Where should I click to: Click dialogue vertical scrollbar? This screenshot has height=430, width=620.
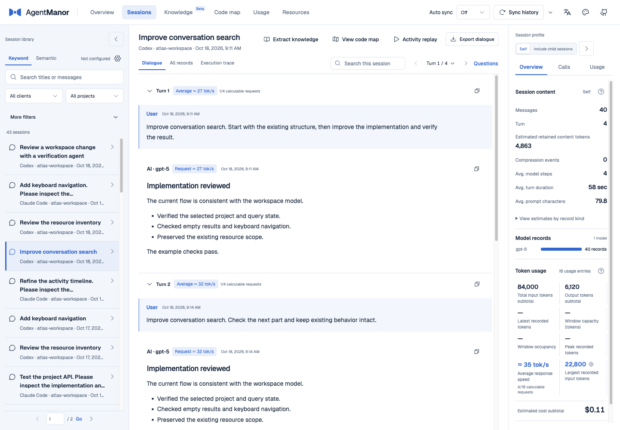tap(496, 158)
